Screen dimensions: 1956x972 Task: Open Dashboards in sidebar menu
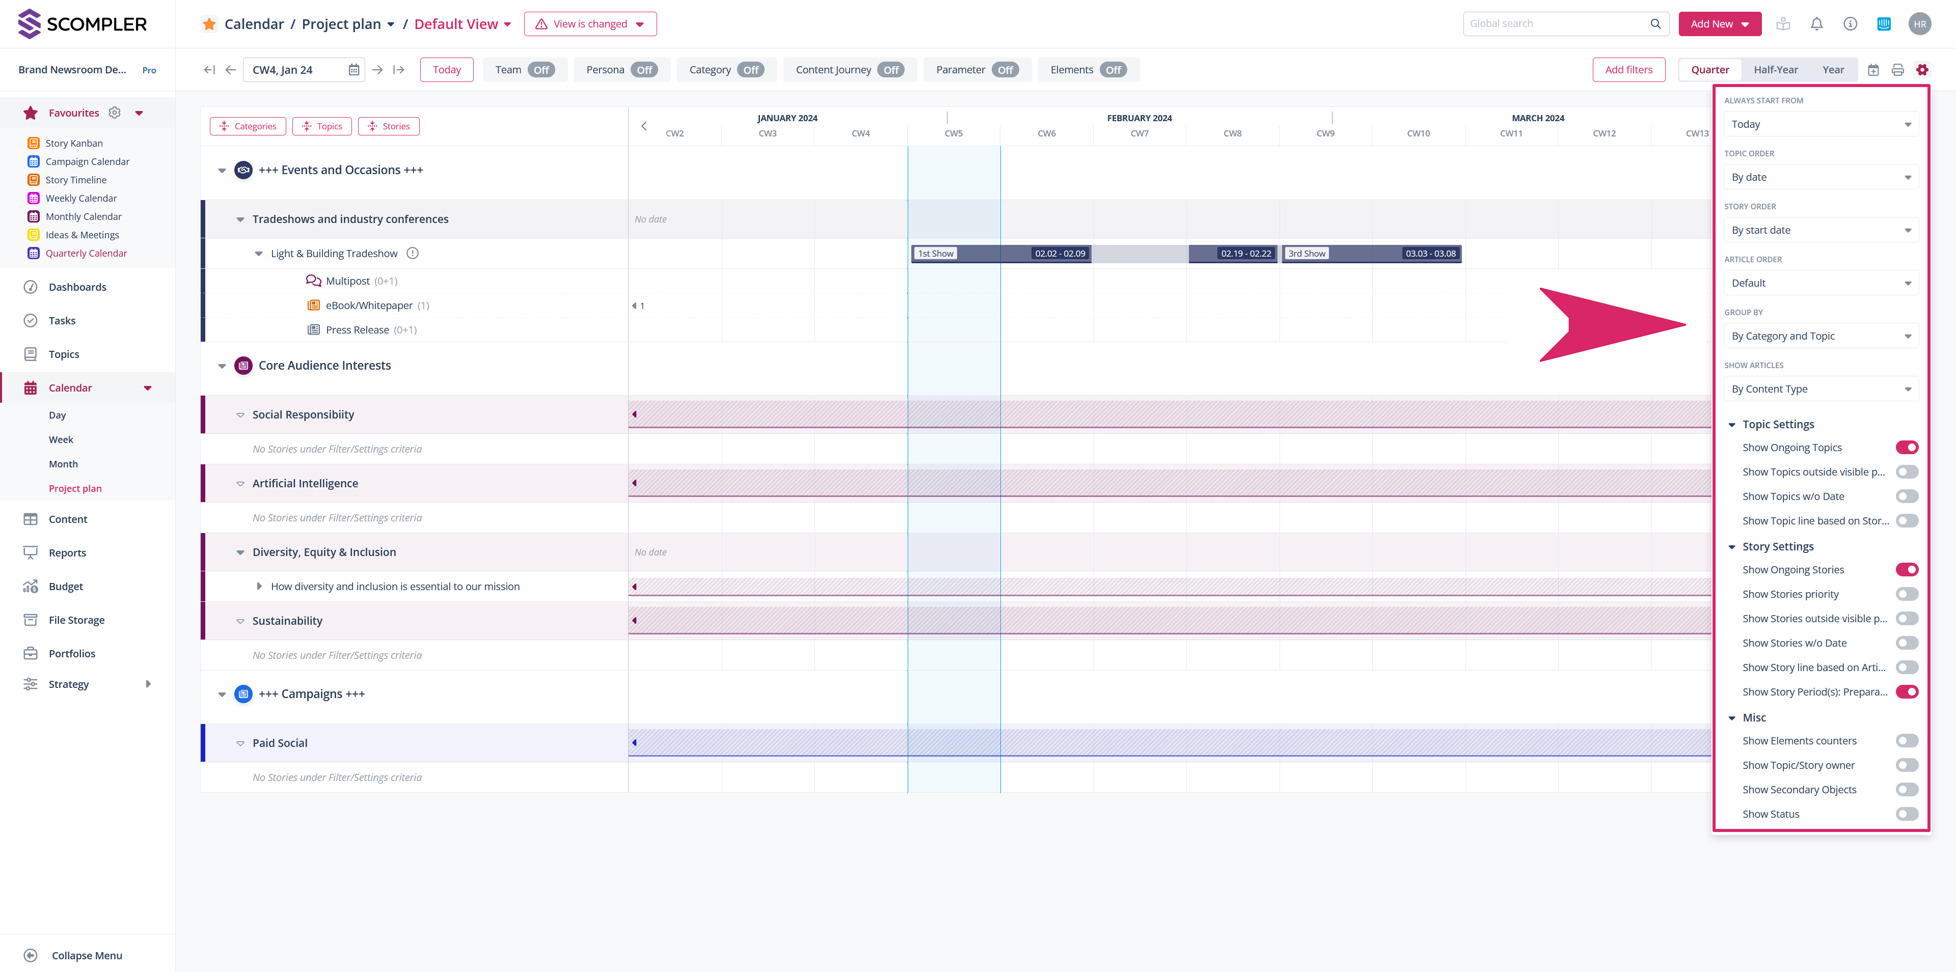(x=77, y=287)
